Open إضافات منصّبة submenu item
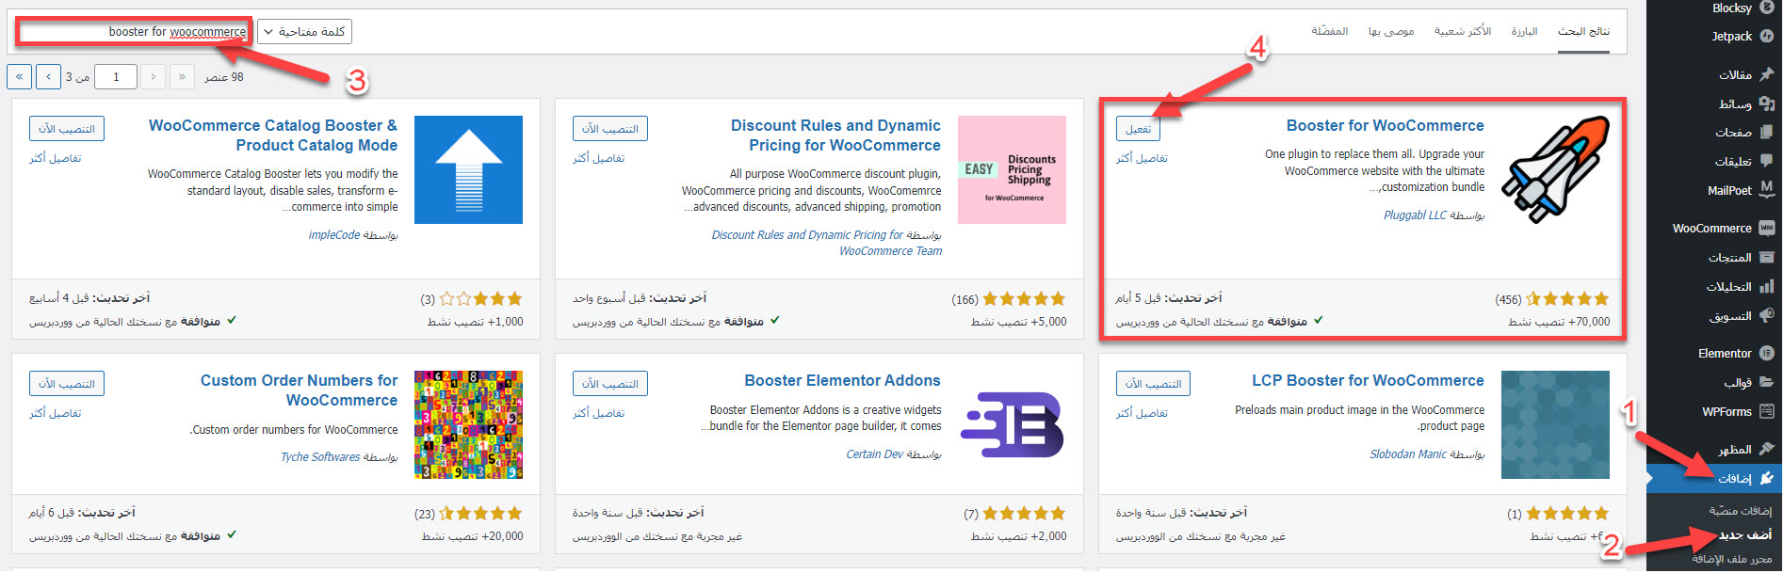 (x=1741, y=510)
